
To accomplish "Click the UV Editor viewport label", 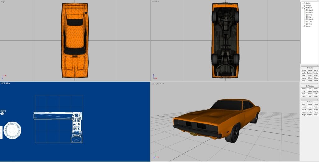I will pos(5,83).
